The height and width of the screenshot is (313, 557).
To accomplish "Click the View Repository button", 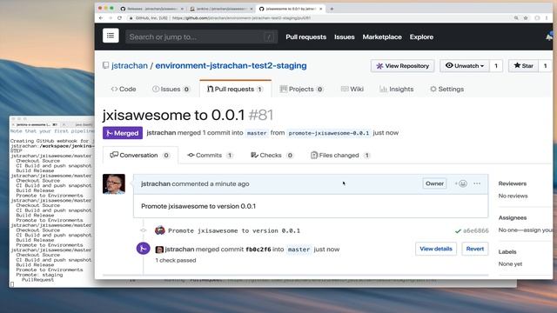I will 402,66.
